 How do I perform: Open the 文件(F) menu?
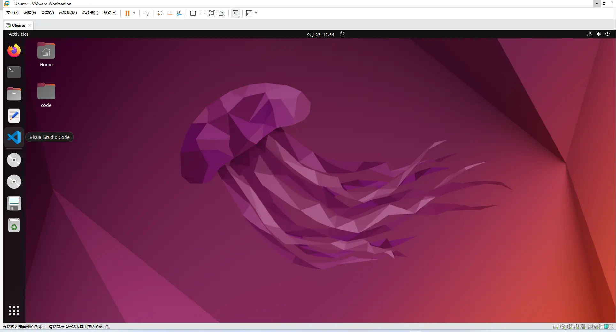point(12,13)
